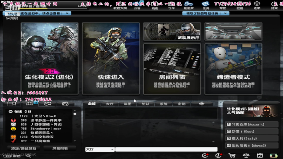Viewport: 283px width, 159px height.
Task: Select map 生化危机 II (Abyss2)
Action: click(252, 146)
